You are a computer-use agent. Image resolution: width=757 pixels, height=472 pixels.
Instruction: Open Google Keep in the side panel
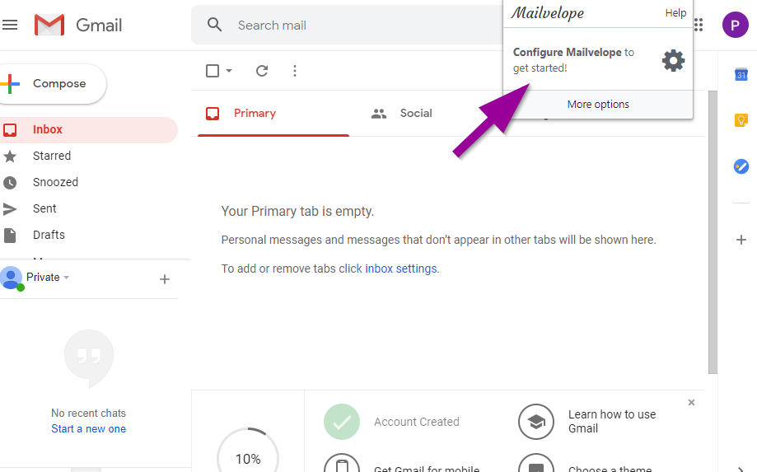(x=741, y=120)
